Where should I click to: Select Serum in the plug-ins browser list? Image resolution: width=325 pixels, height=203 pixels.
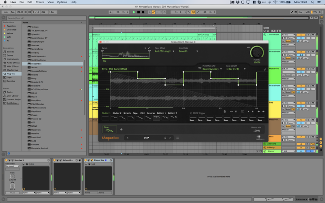coord(35,67)
